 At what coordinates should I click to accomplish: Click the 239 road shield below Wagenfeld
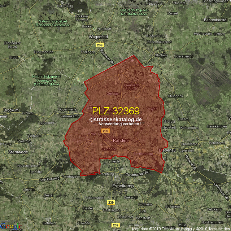tap(100, 45)
